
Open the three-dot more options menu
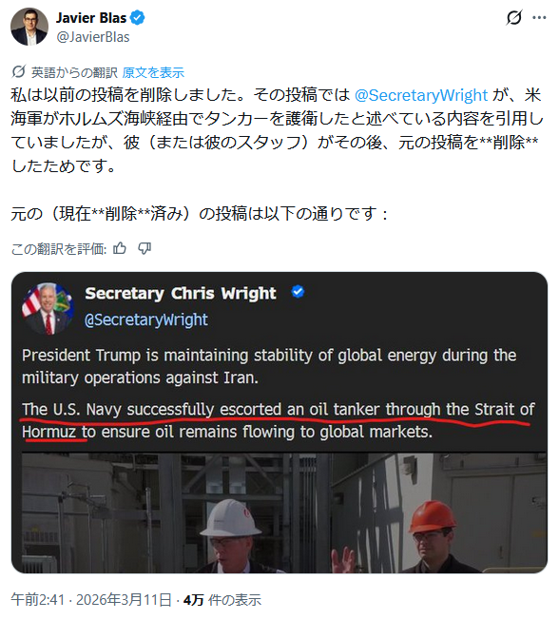(539, 17)
